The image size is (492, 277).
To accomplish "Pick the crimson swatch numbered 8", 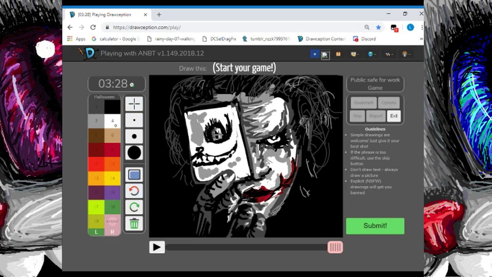I will pyautogui.click(x=112, y=150).
